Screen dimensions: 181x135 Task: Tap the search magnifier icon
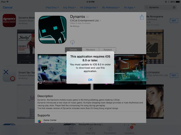point(146,8)
